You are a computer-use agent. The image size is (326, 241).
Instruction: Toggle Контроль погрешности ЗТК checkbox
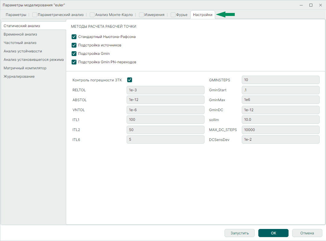click(x=130, y=80)
